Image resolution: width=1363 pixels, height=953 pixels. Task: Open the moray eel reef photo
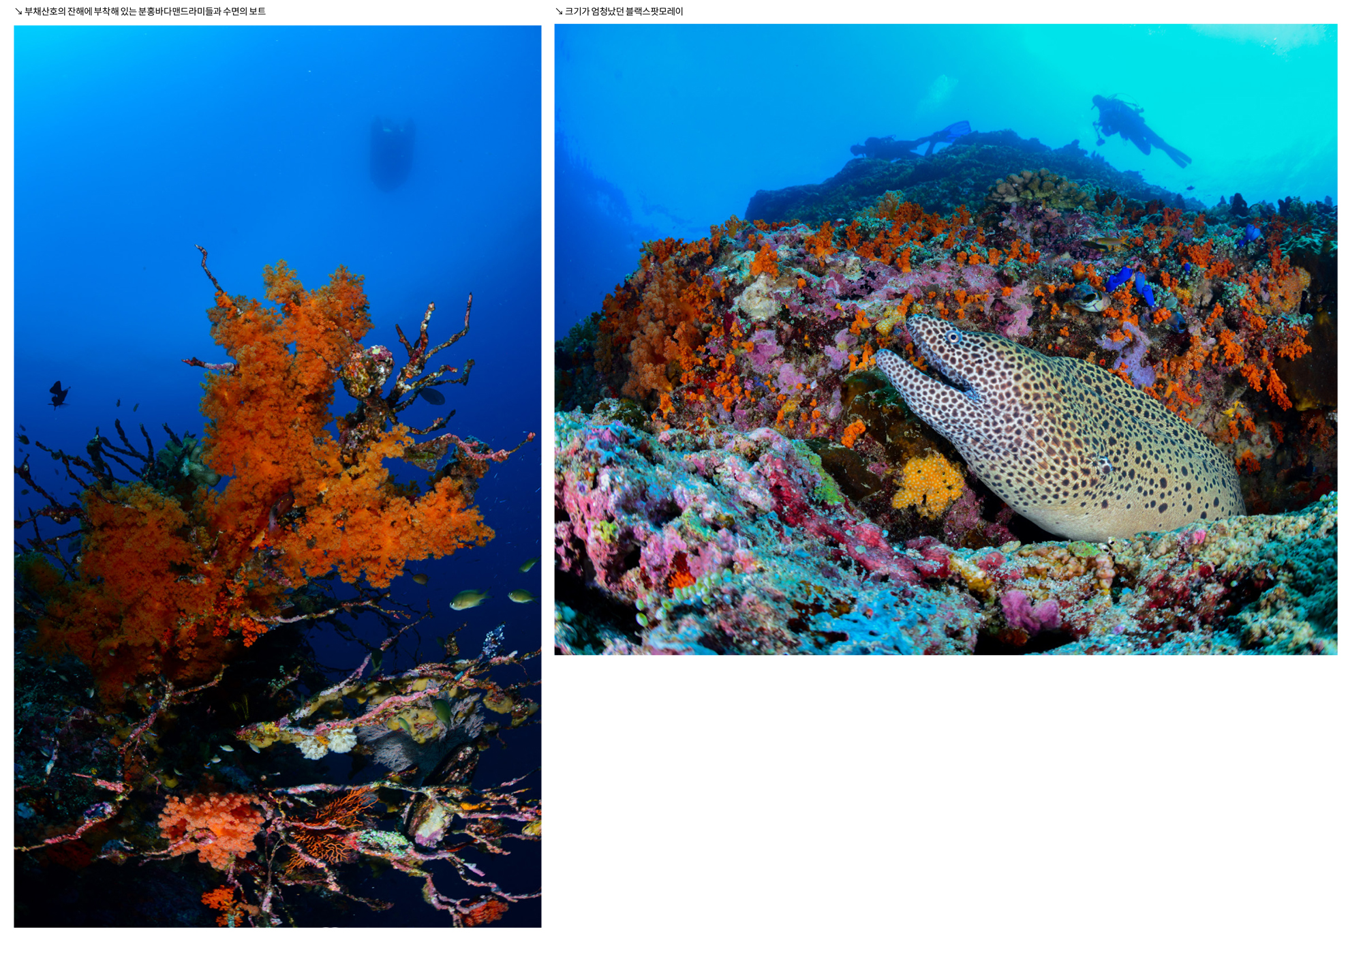945,339
